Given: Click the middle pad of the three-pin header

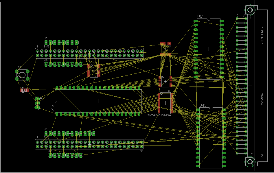Looking at the screenshot, I should pos(37,103).
